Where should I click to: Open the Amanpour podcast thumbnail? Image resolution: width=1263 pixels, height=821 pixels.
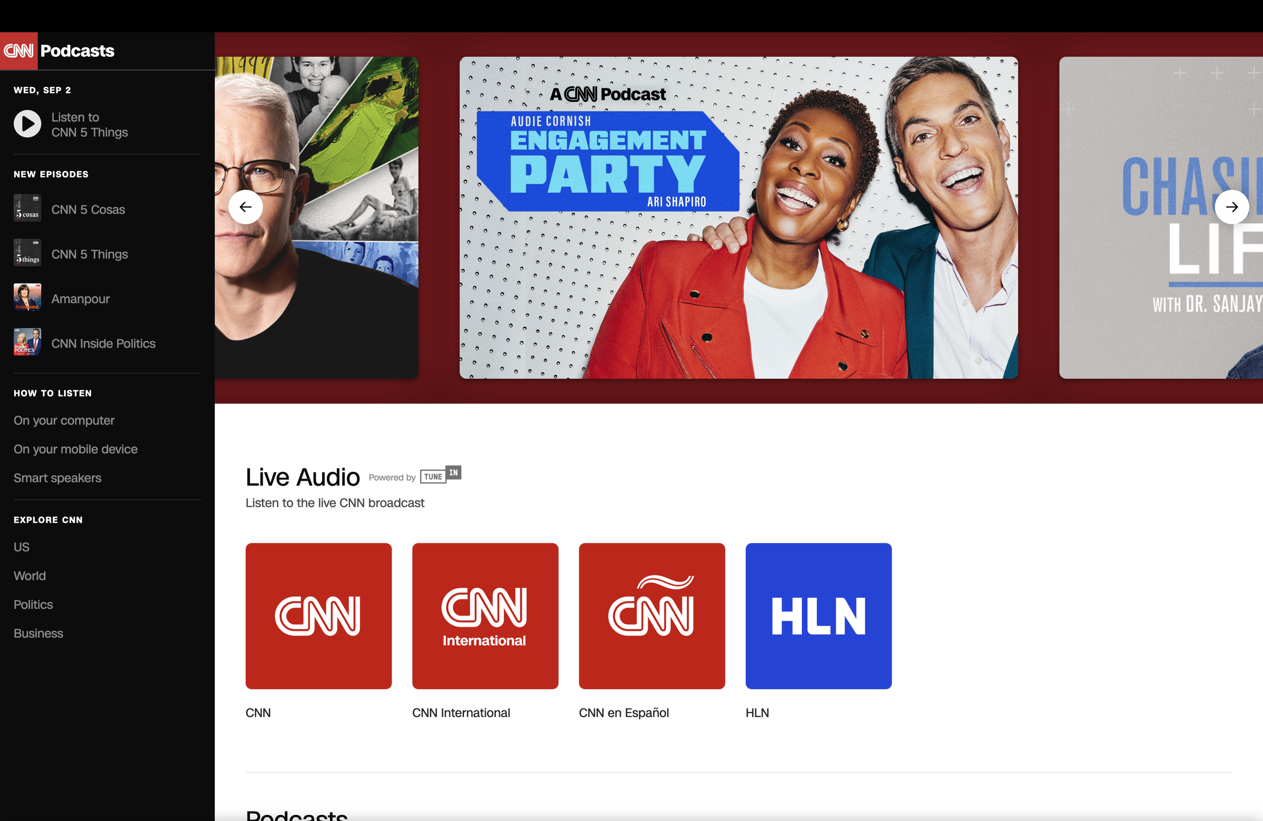pyautogui.click(x=28, y=297)
